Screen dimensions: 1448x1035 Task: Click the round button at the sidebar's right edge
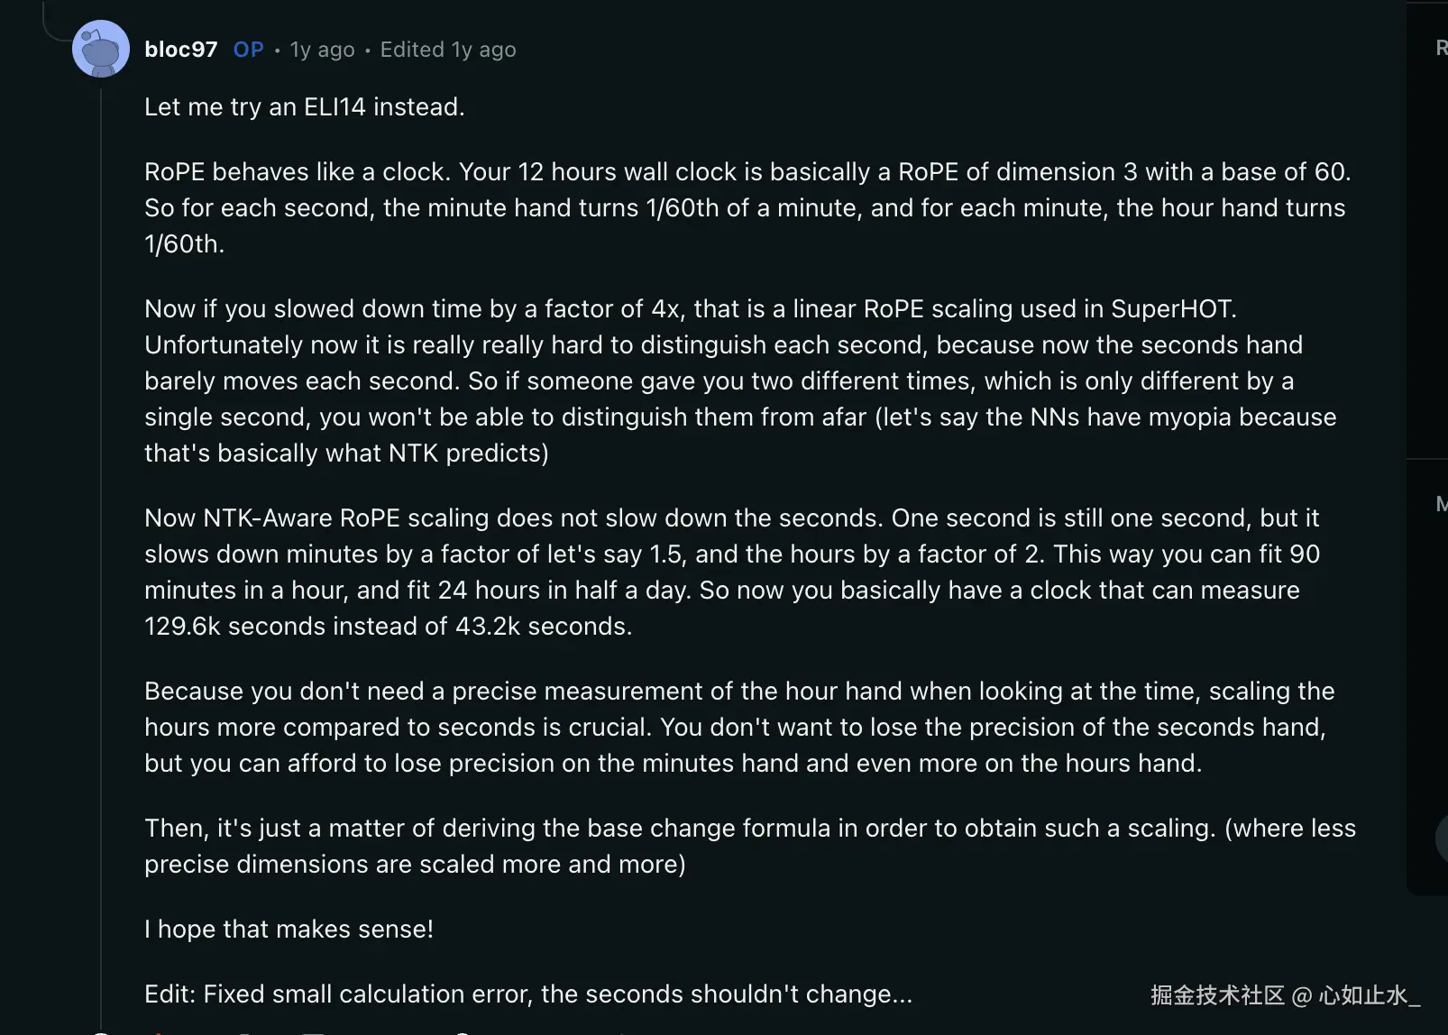[x=1442, y=838]
